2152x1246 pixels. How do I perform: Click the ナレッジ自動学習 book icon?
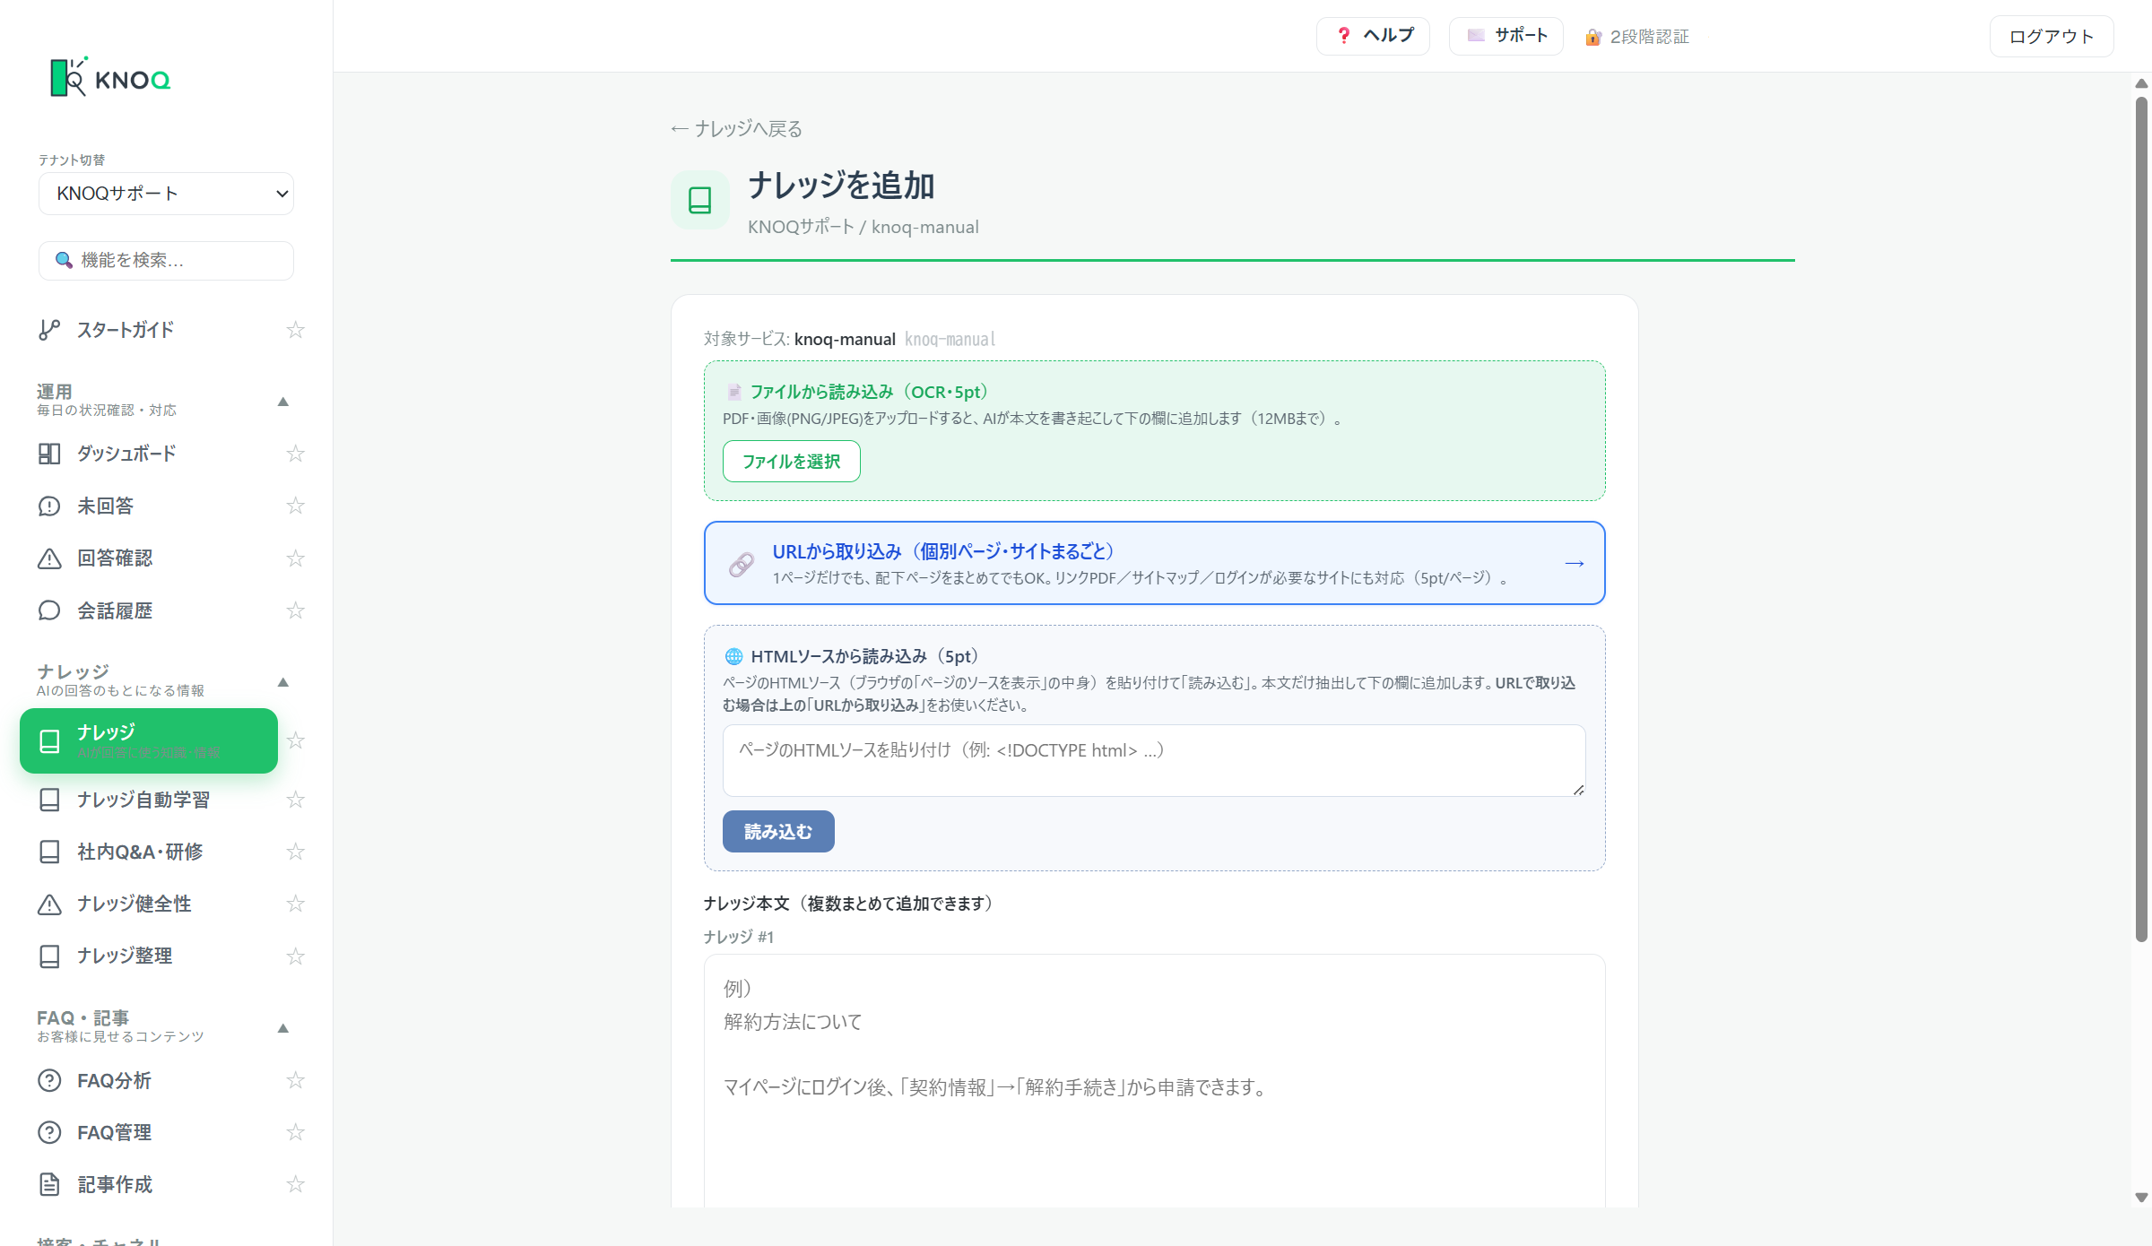(x=49, y=800)
